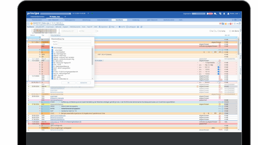Expand the 14.10.2024 DOK row
Viewport: 258px width, 145px height.
(28, 76)
